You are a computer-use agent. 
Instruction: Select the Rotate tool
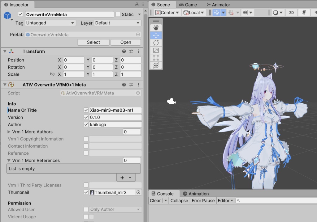[156, 43]
